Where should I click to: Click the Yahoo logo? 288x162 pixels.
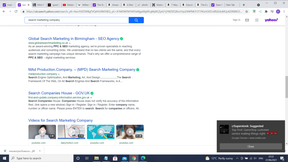pos(271,20)
